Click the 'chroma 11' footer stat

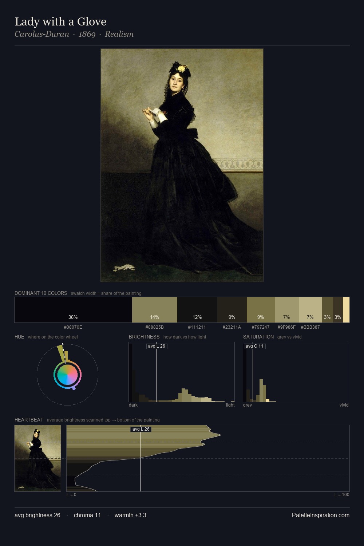click(87, 515)
